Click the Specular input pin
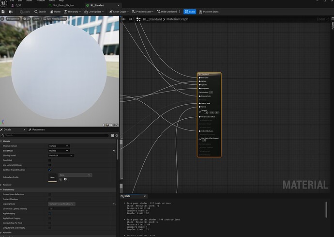This screenshot has width=334, height=237. pos(200,85)
